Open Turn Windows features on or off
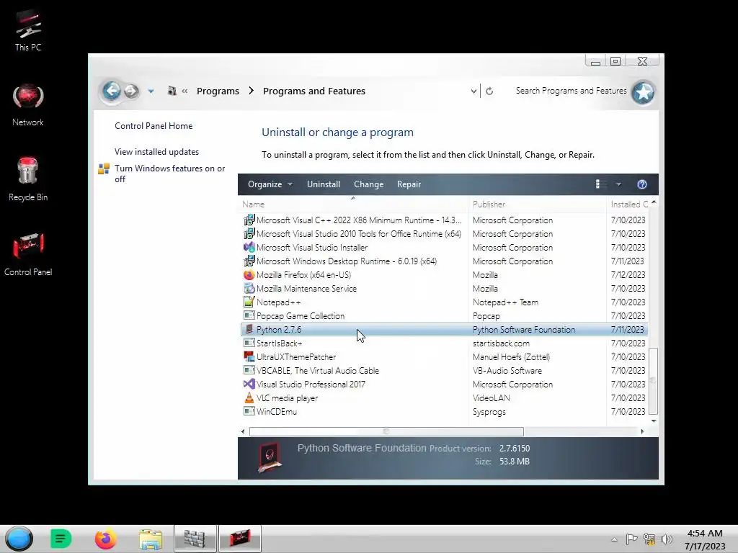Viewport: 738px width, 553px height. tap(170, 174)
